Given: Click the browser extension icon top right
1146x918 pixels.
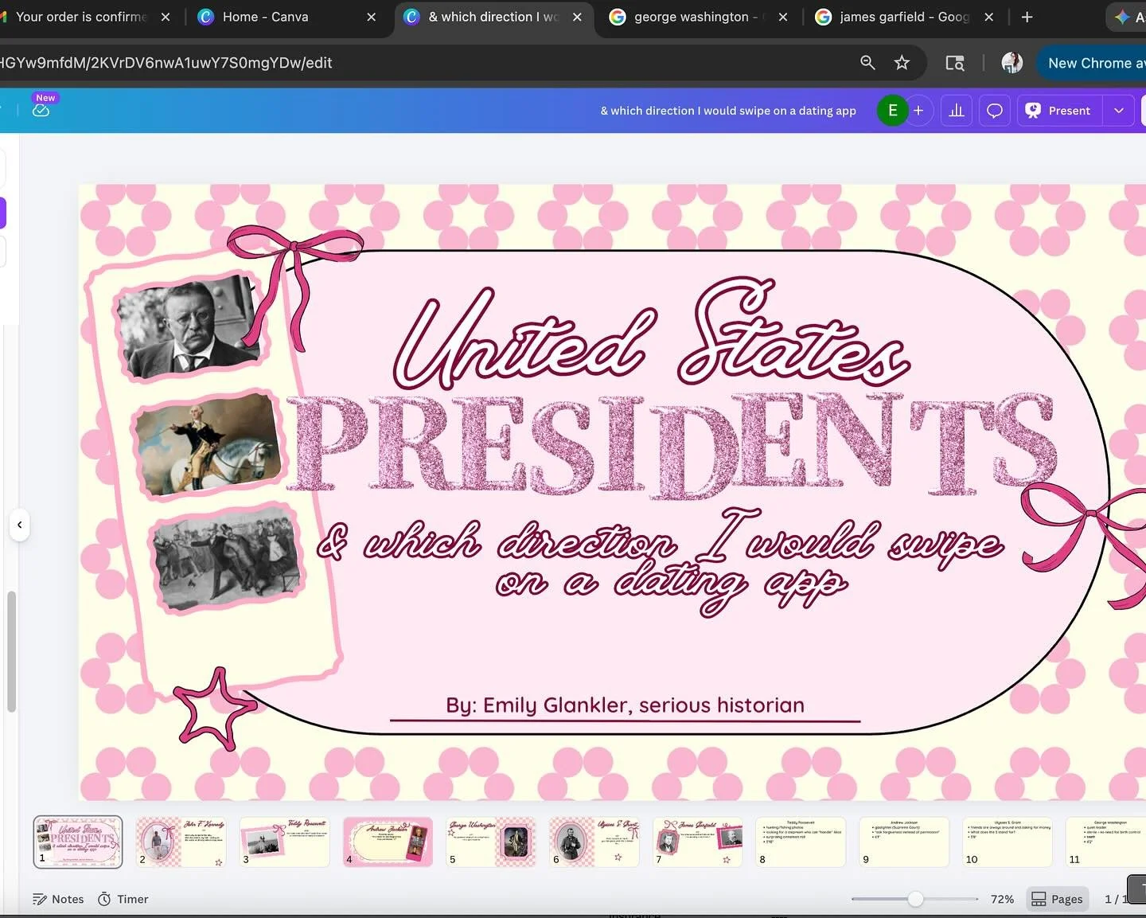Looking at the screenshot, I should point(1123,17).
